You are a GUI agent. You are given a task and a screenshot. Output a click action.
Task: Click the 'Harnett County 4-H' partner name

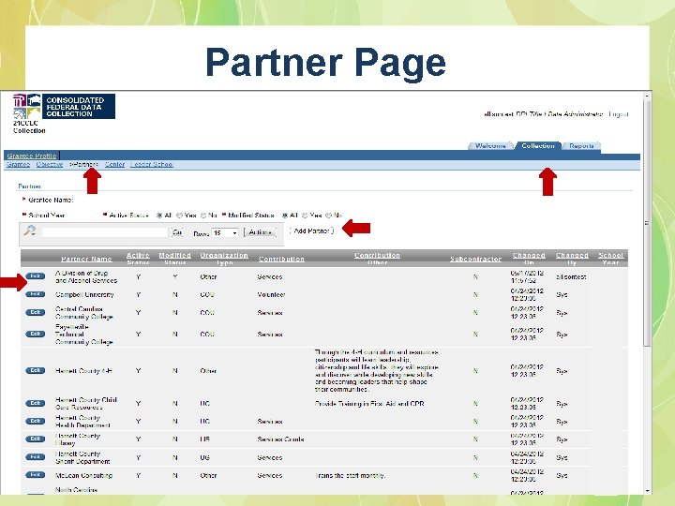83,371
